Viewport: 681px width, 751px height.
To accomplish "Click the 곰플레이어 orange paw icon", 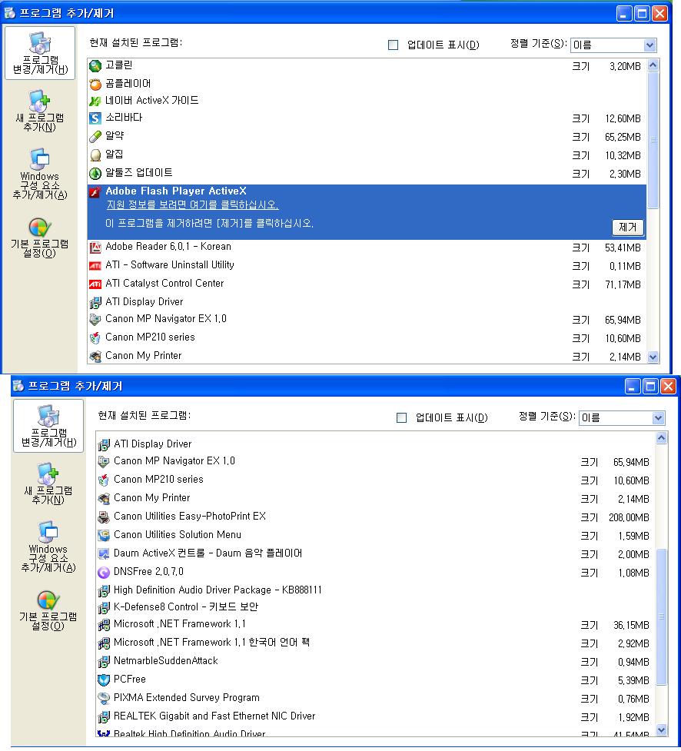I will tap(95, 85).
